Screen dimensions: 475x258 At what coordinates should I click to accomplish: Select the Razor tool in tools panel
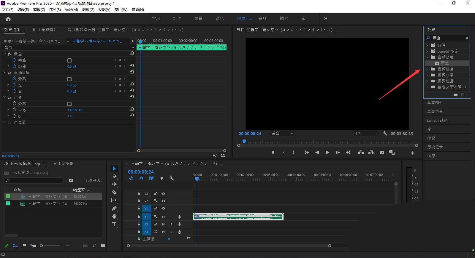pyautogui.click(x=114, y=192)
